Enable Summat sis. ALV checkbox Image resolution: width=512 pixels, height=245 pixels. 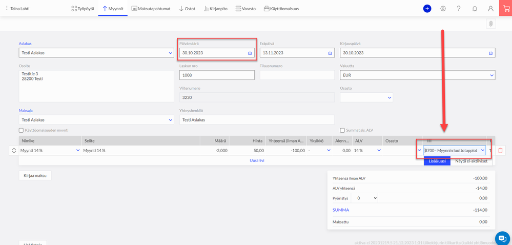[342, 130]
